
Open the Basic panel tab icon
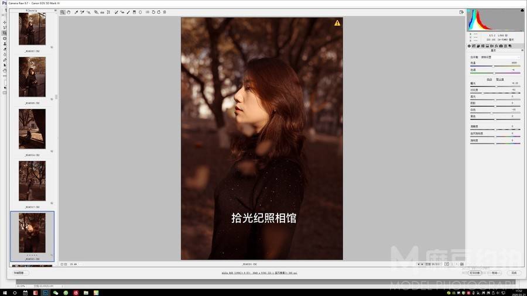click(x=469, y=46)
